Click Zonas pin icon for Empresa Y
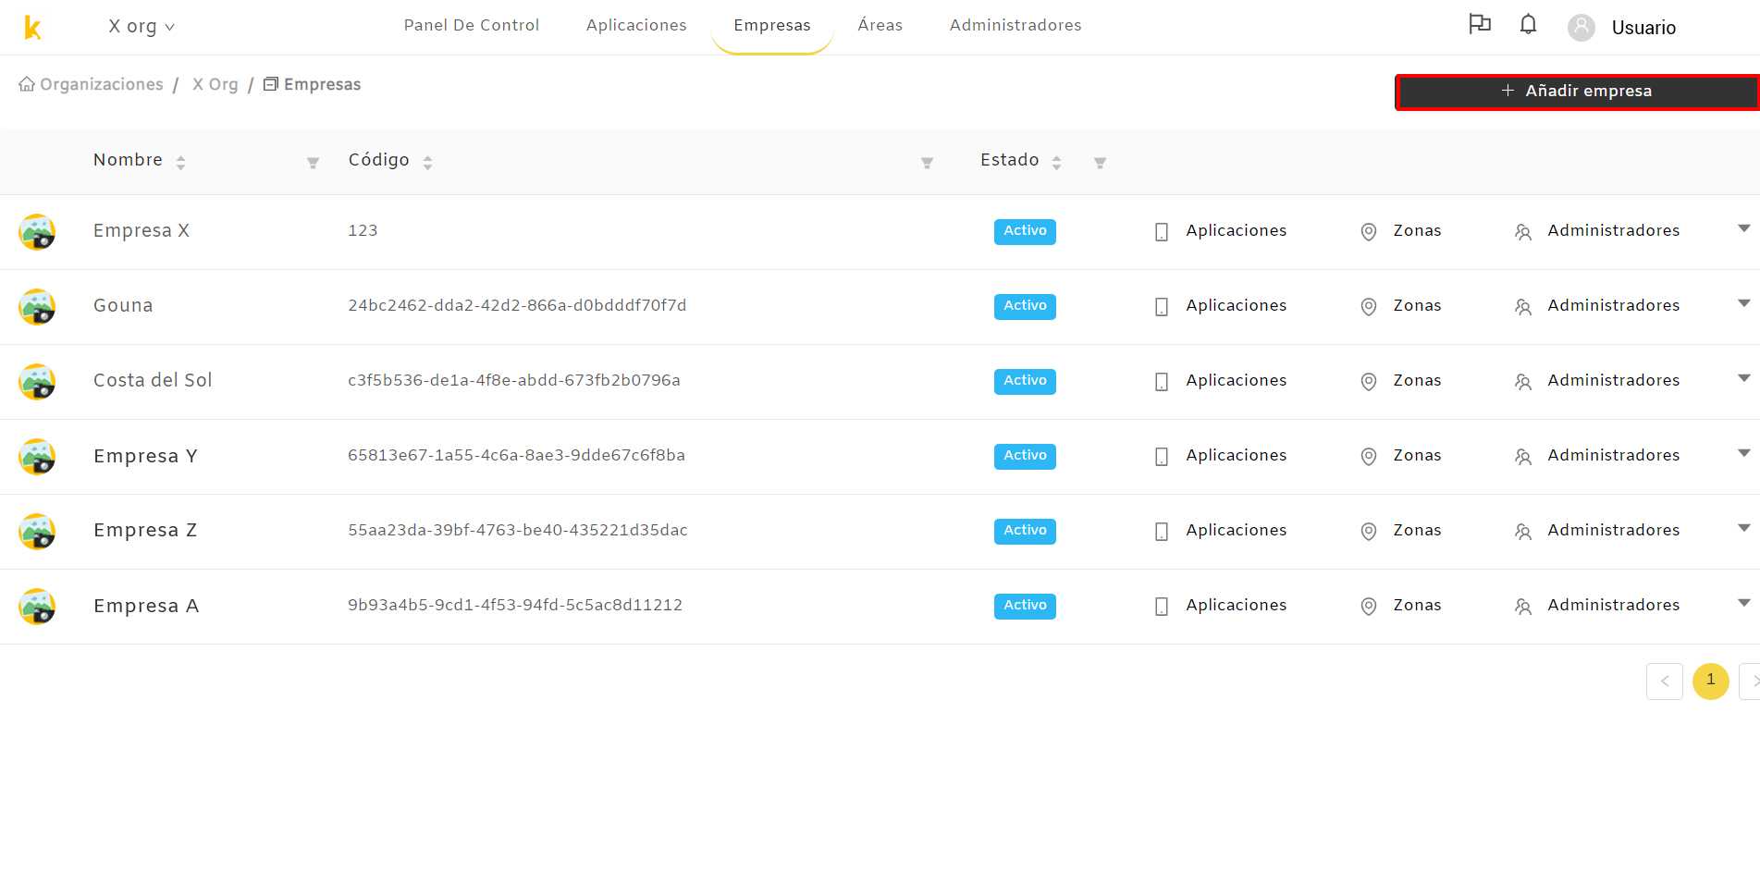 click(1369, 457)
